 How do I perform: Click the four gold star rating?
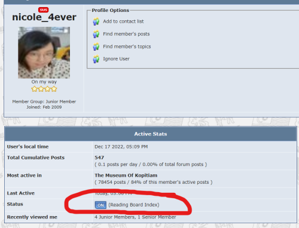44,89
